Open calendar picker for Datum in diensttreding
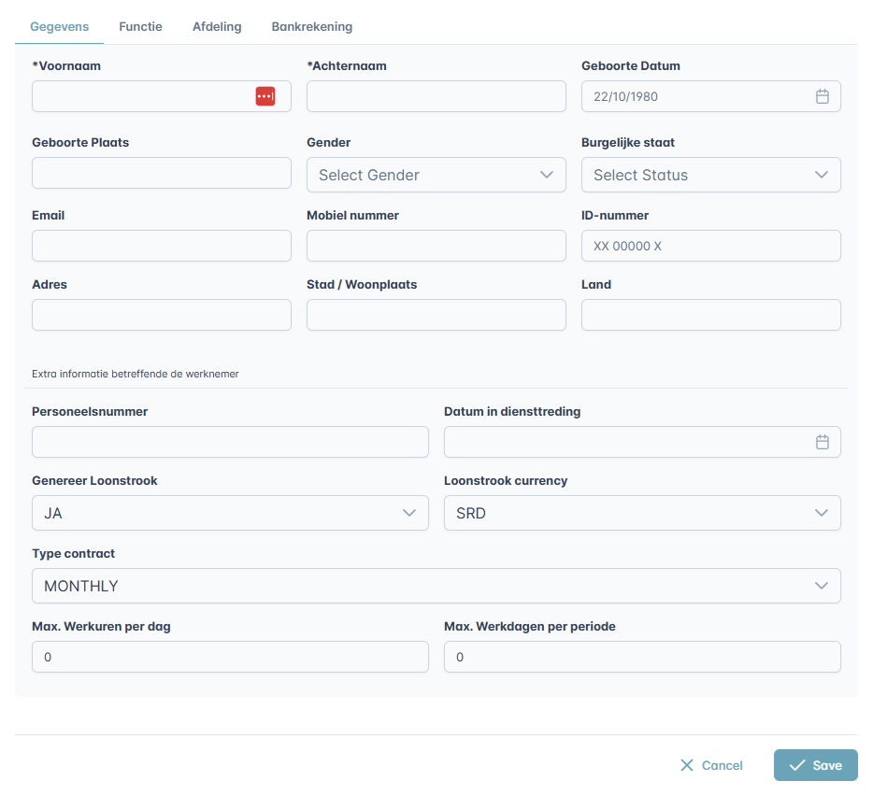Screen dimensions: 873x795 coord(822,442)
